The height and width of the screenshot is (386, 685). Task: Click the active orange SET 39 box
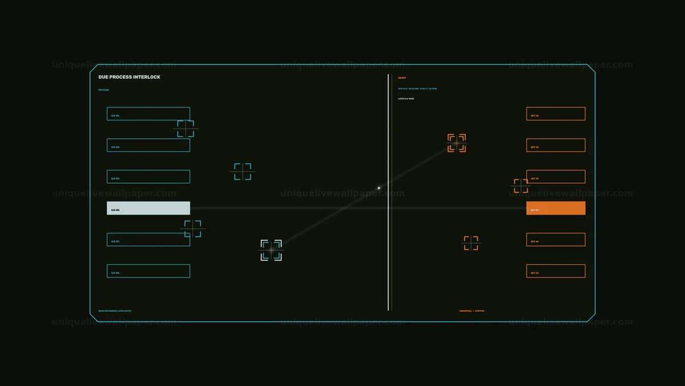556,208
